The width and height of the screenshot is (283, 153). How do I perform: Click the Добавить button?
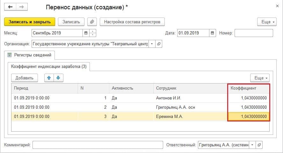[25, 78]
